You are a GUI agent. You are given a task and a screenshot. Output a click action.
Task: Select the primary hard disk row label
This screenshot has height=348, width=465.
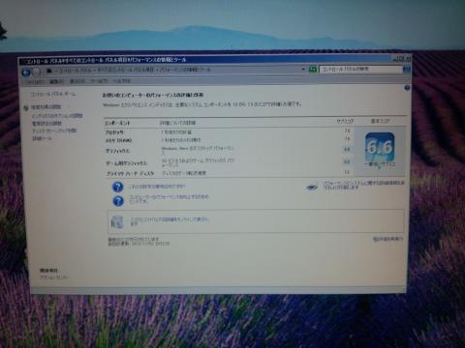(x=130, y=174)
